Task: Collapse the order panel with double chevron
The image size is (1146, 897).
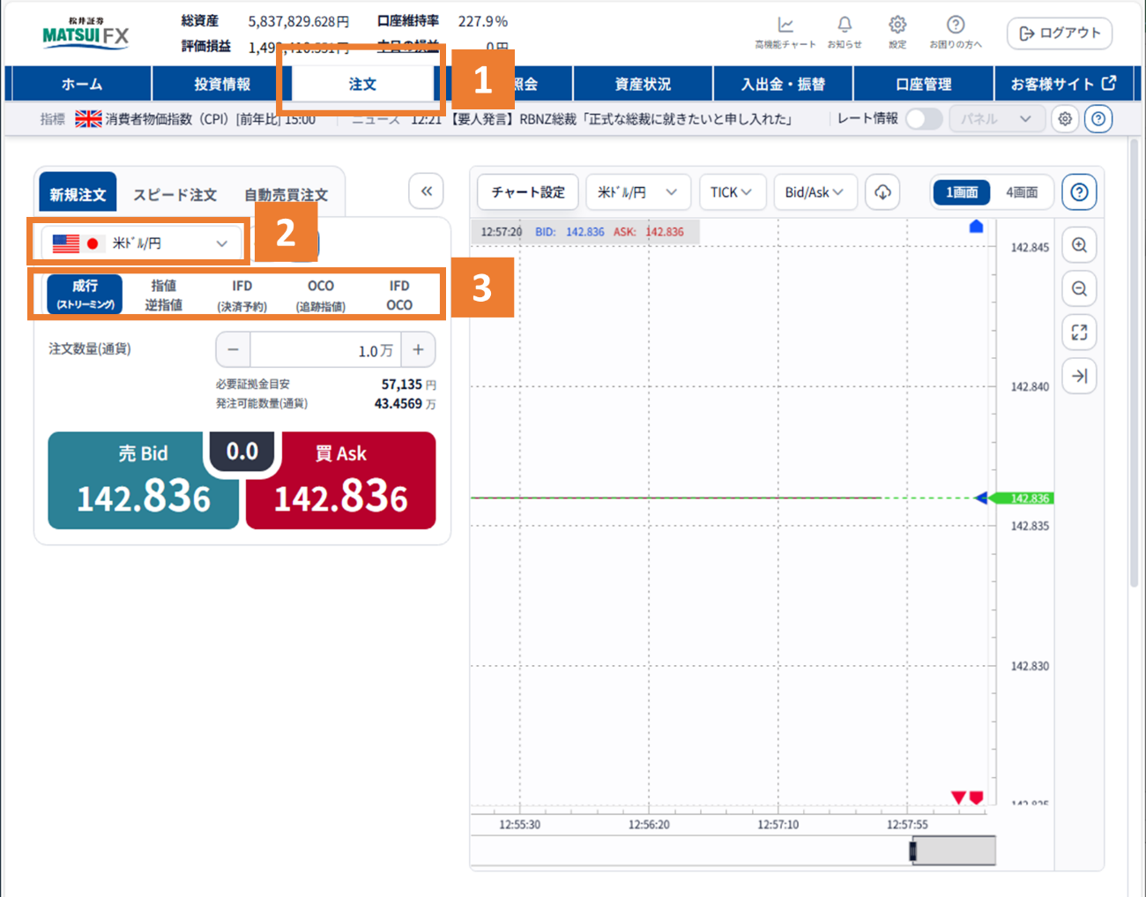Action: coord(427,191)
